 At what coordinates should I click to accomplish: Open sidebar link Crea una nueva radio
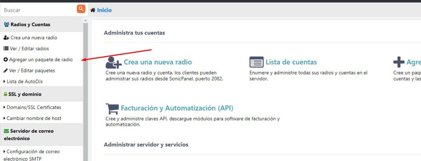[34, 38]
